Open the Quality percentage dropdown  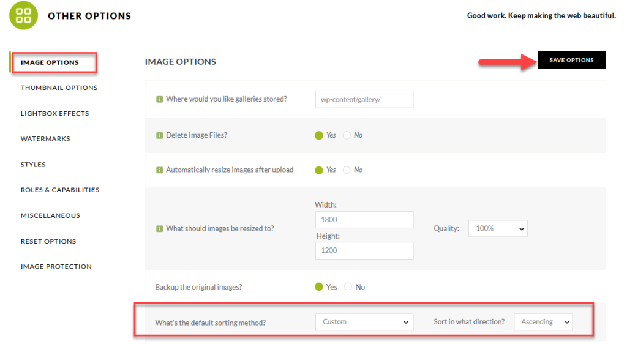pyautogui.click(x=497, y=228)
